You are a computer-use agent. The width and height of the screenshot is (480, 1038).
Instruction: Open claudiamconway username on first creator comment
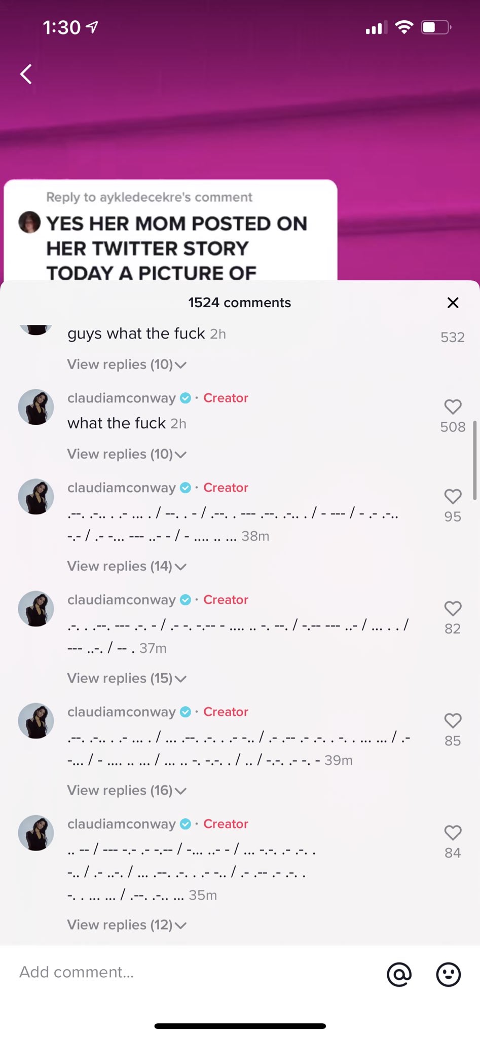tap(122, 398)
